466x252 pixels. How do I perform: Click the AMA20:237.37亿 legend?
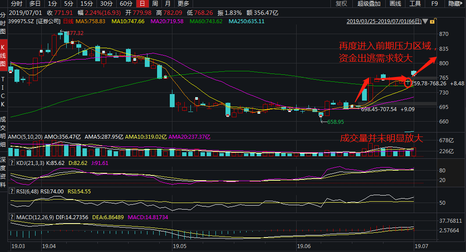tap(189, 136)
